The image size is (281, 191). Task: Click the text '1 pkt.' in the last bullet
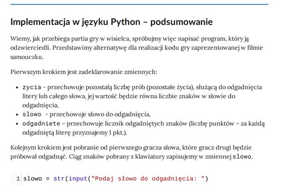[116, 133]
